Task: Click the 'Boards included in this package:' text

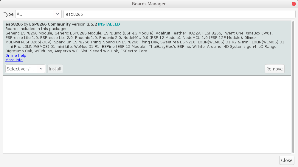Action: tap(36, 29)
